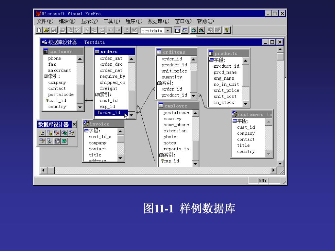Click the Undo toolbar icon
The image size is (335, 251).
point(110,30)
